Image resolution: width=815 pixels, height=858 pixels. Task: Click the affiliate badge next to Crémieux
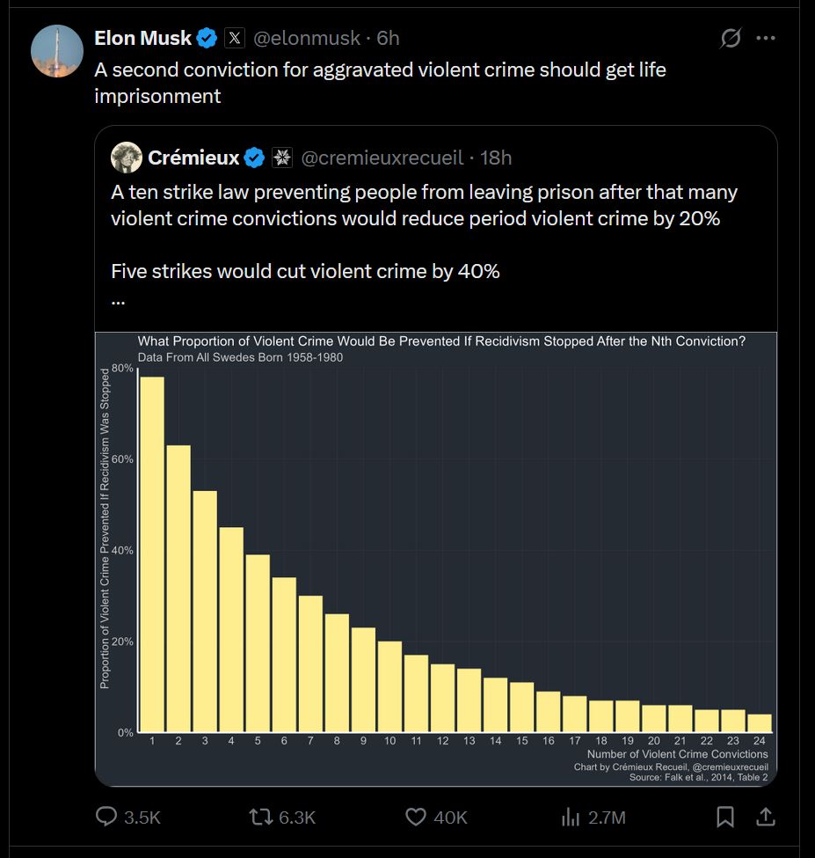coord(282,158)
